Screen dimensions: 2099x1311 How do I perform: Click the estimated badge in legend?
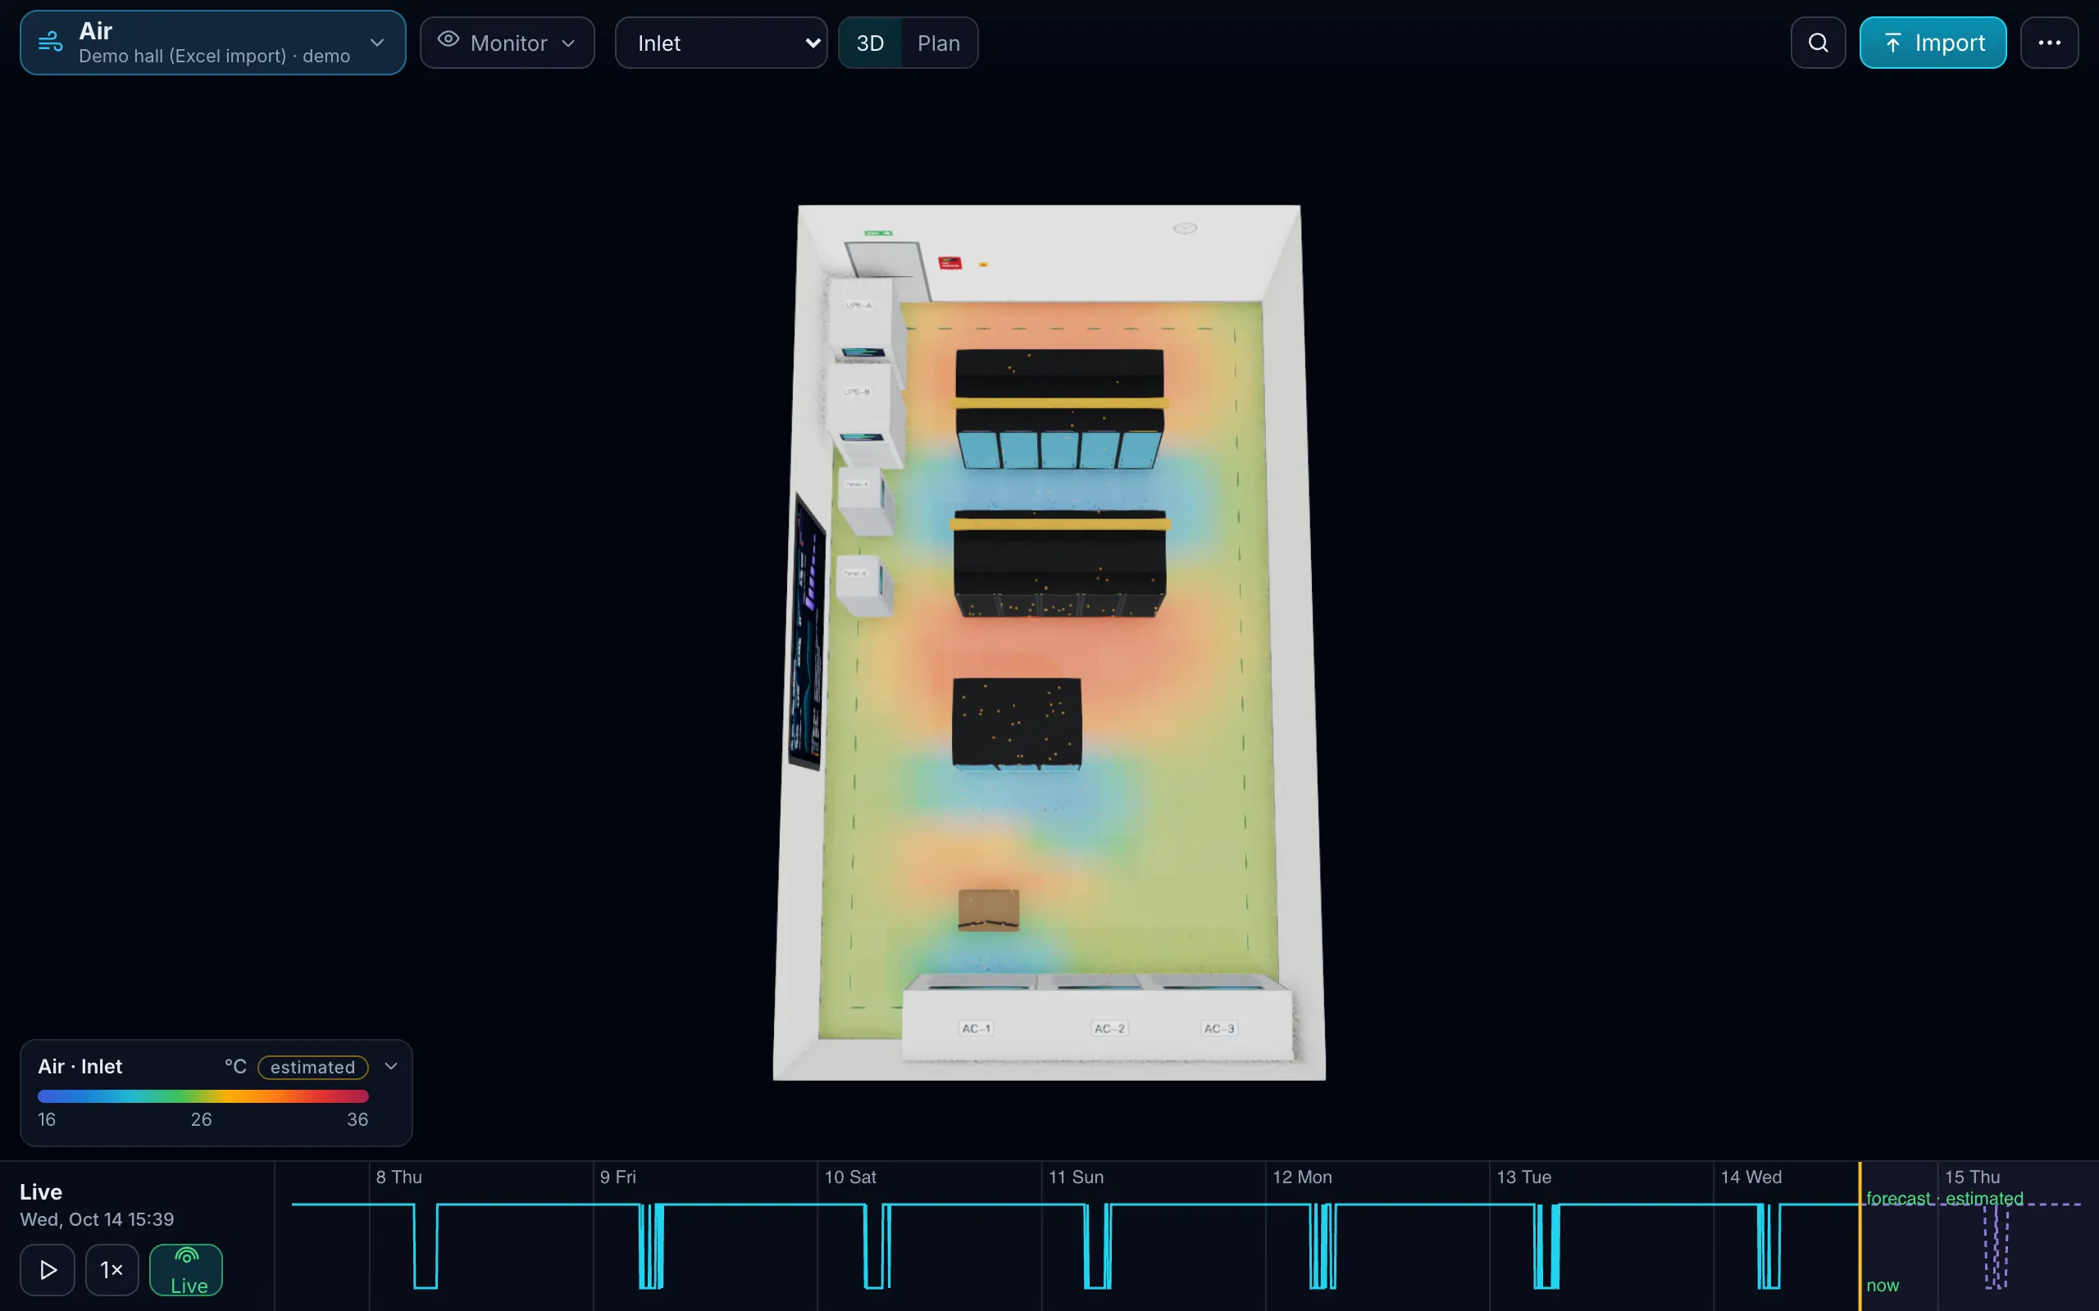[x=313, y=1067]
